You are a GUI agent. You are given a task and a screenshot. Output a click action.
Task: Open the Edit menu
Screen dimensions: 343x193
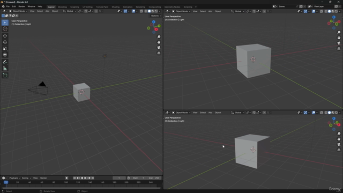[14, 6]
